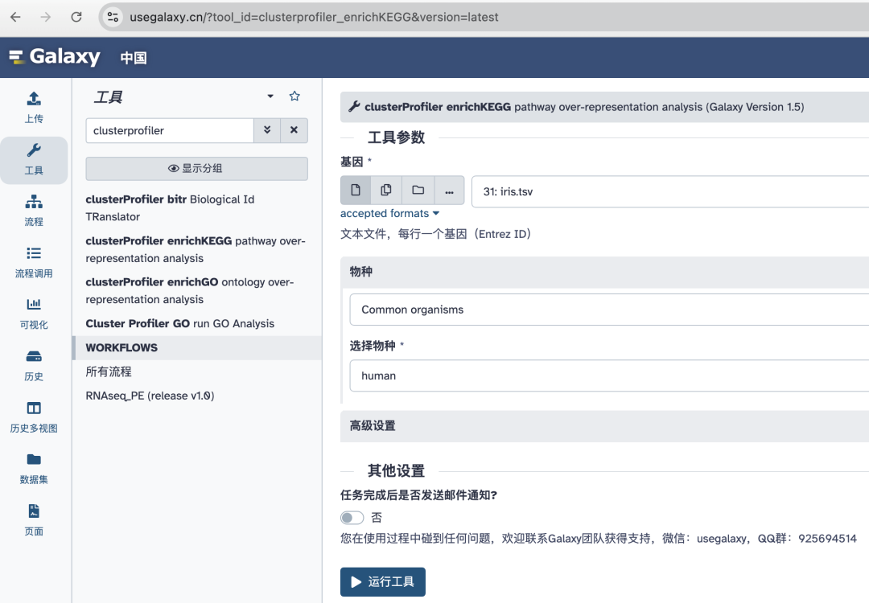Open the 流程 workflow activity

coord(34,211)
